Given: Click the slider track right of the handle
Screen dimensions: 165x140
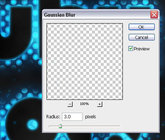Looking at the screenshot, I should [91, 126].
